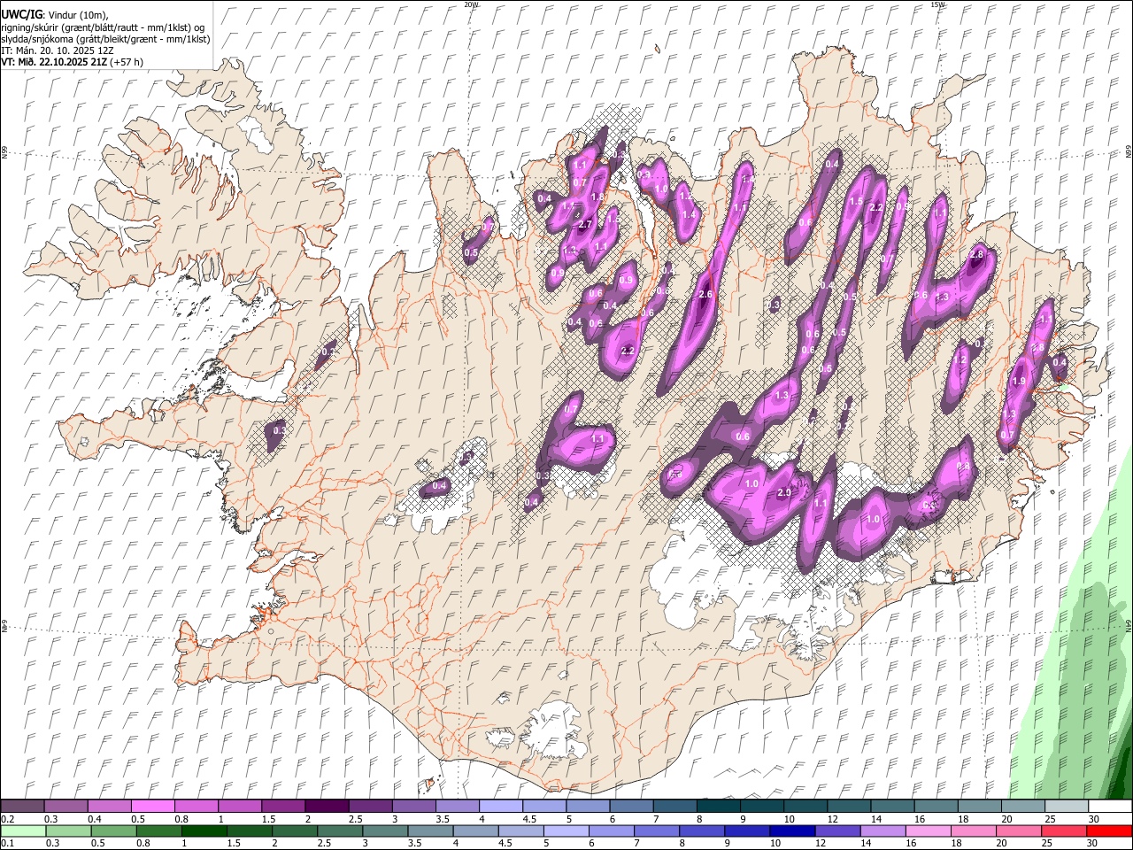Image resolution: width=1133 pixels, height=850 pixels.
Task: Select the darkest green rain swatch labeled 1
Action: 204,831
